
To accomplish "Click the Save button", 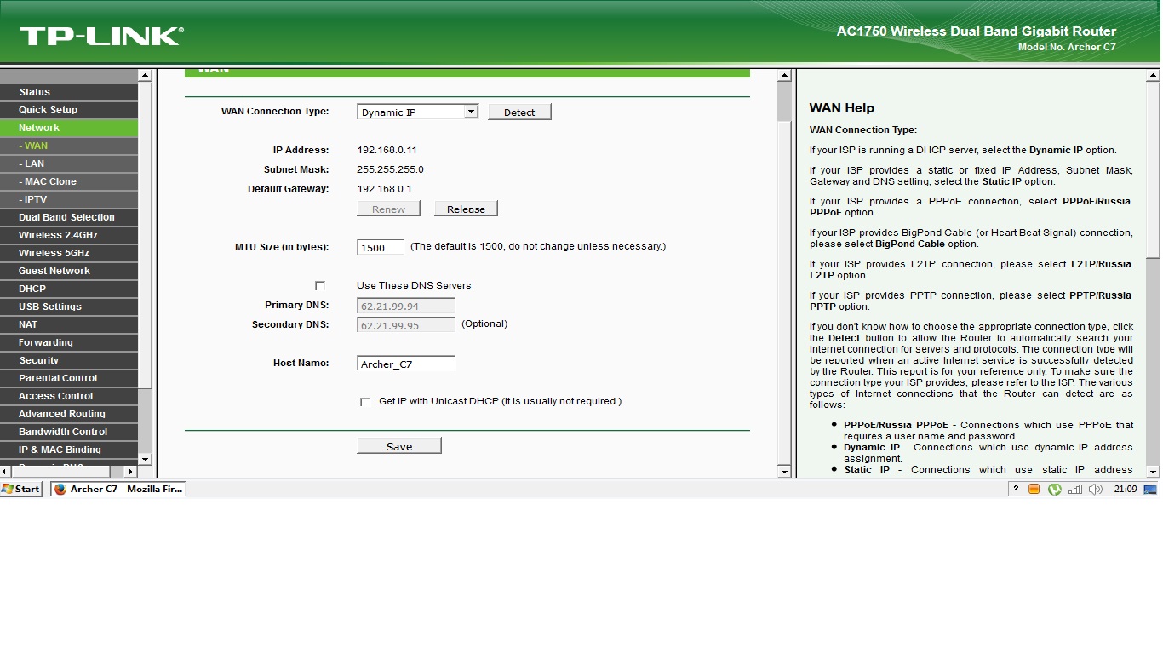I will 398,446.
